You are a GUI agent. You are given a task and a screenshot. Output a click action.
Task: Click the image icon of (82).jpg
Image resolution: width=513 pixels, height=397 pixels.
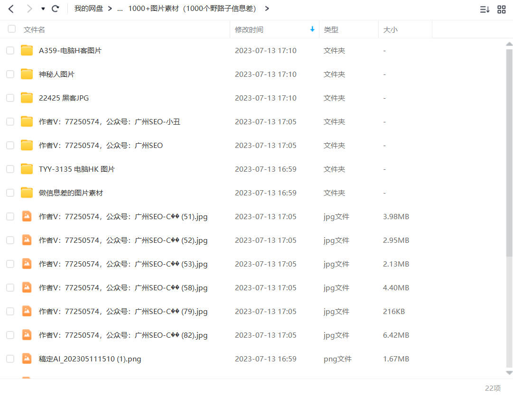27,335
